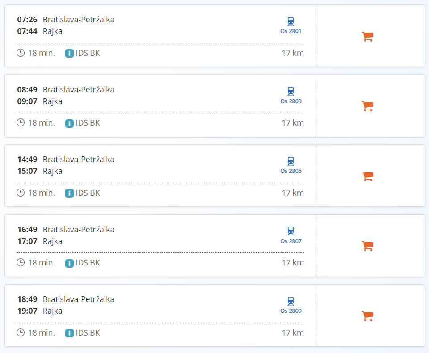Click train icon for Os 2807
The image size is (429, 353).
[291, 231]
